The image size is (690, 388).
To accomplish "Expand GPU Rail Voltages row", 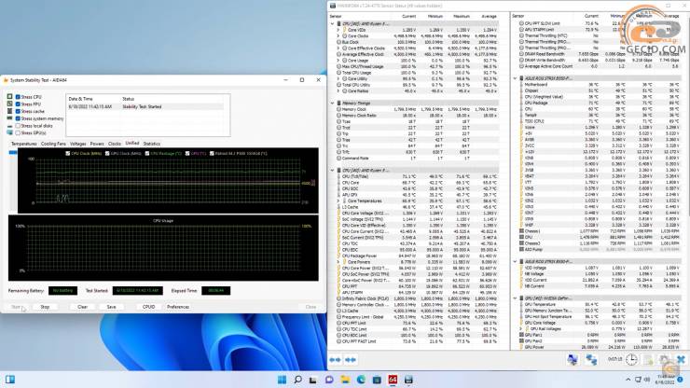I will [x=520, y=328].
